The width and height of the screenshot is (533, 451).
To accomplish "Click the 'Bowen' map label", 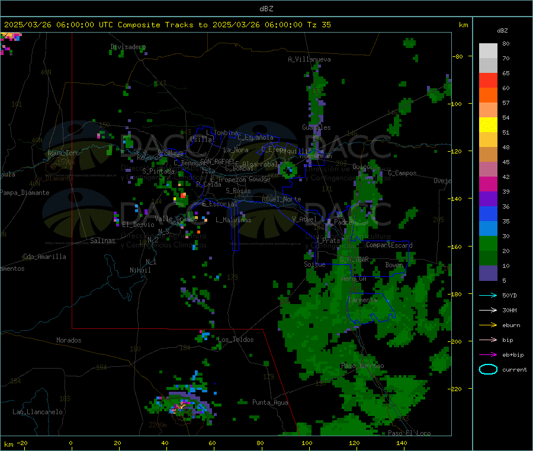I will 394,264.
